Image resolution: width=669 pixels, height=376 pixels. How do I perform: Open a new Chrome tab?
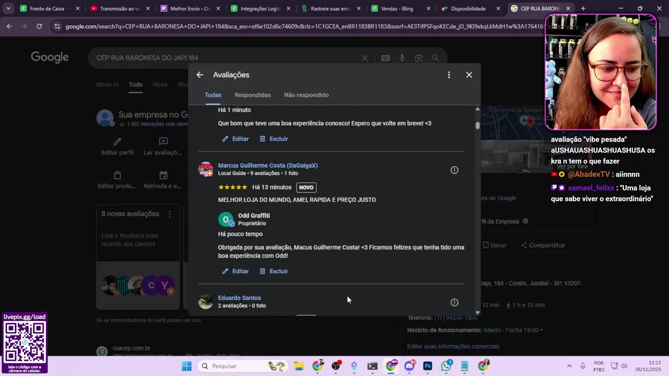point(583,8)
